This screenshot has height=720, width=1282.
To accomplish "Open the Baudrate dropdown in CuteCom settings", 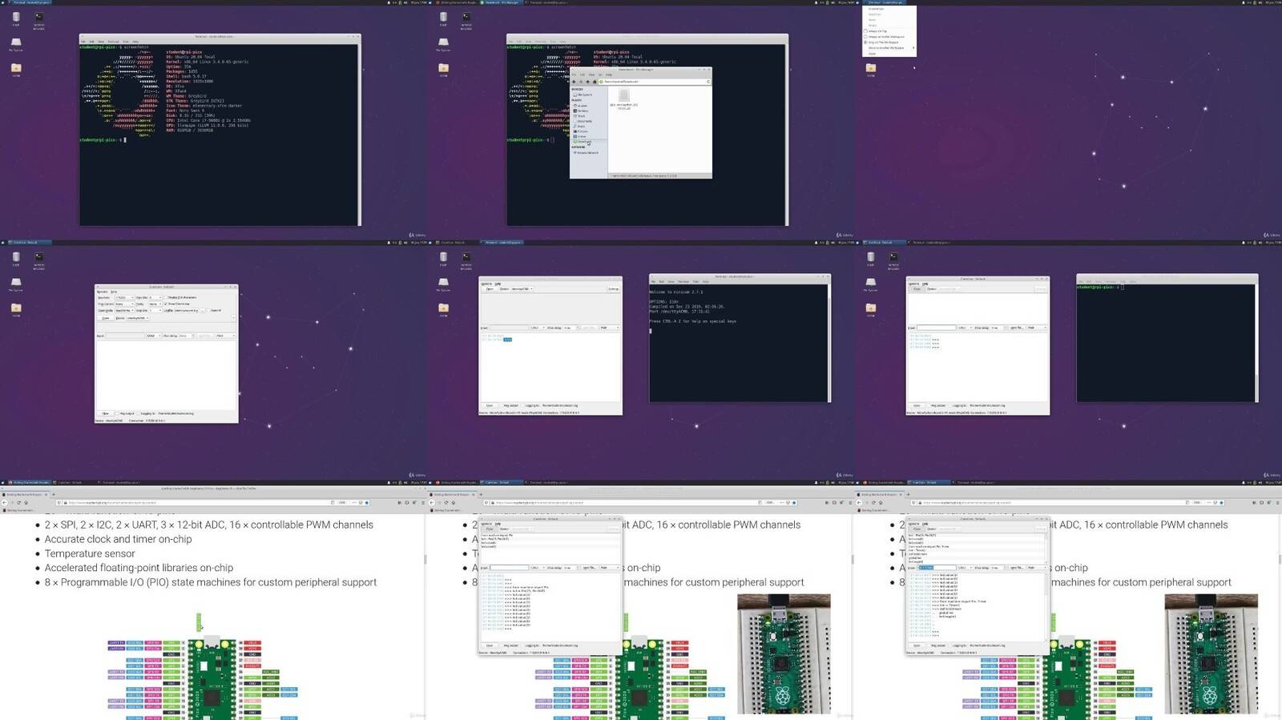I will 124,298.
